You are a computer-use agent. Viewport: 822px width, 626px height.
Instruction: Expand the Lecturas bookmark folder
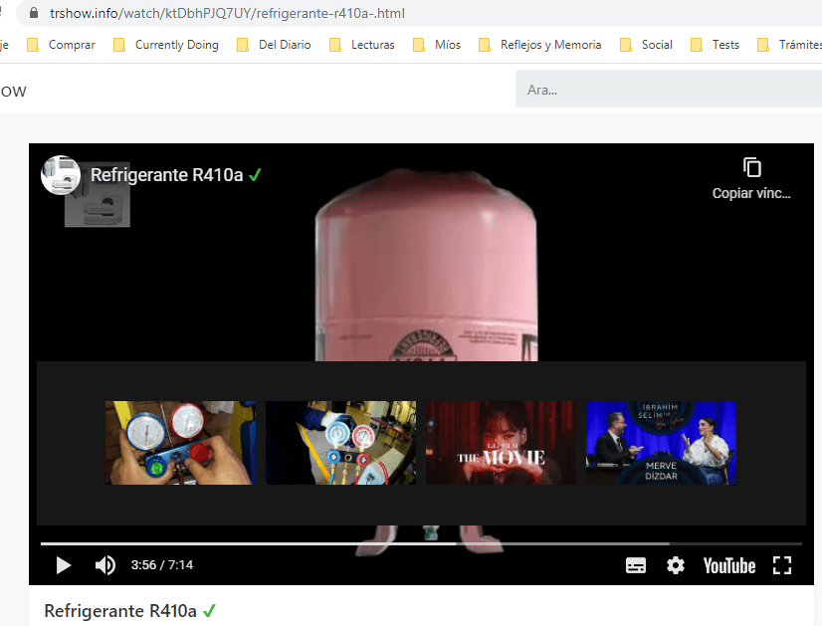(x=361, y=45)
